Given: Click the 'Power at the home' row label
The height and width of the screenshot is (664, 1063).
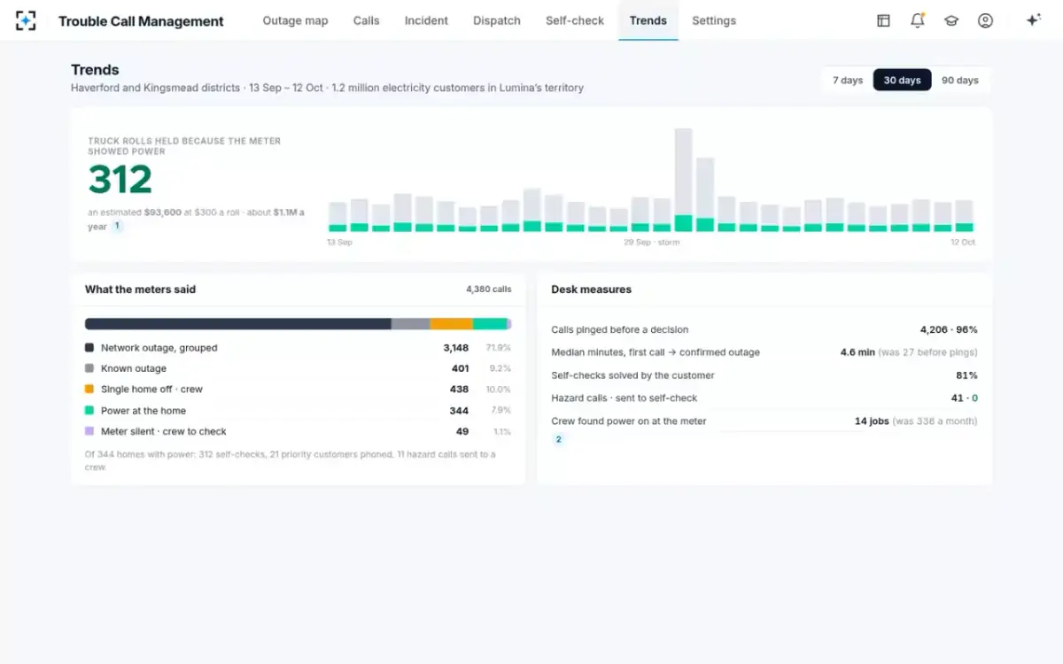Looking at the screenshot, I should coord(144,410).
